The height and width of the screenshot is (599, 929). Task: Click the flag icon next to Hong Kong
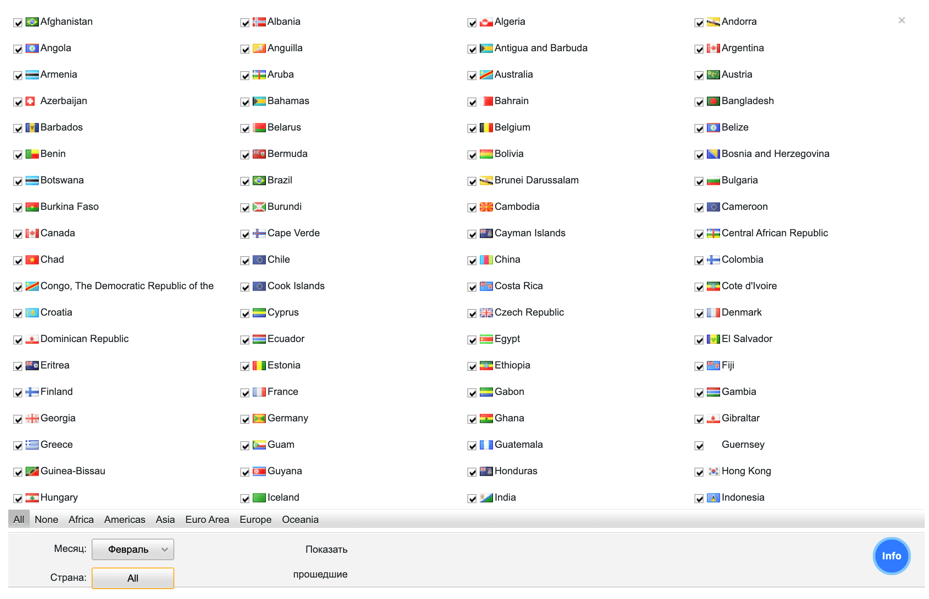tap(713, 471)
